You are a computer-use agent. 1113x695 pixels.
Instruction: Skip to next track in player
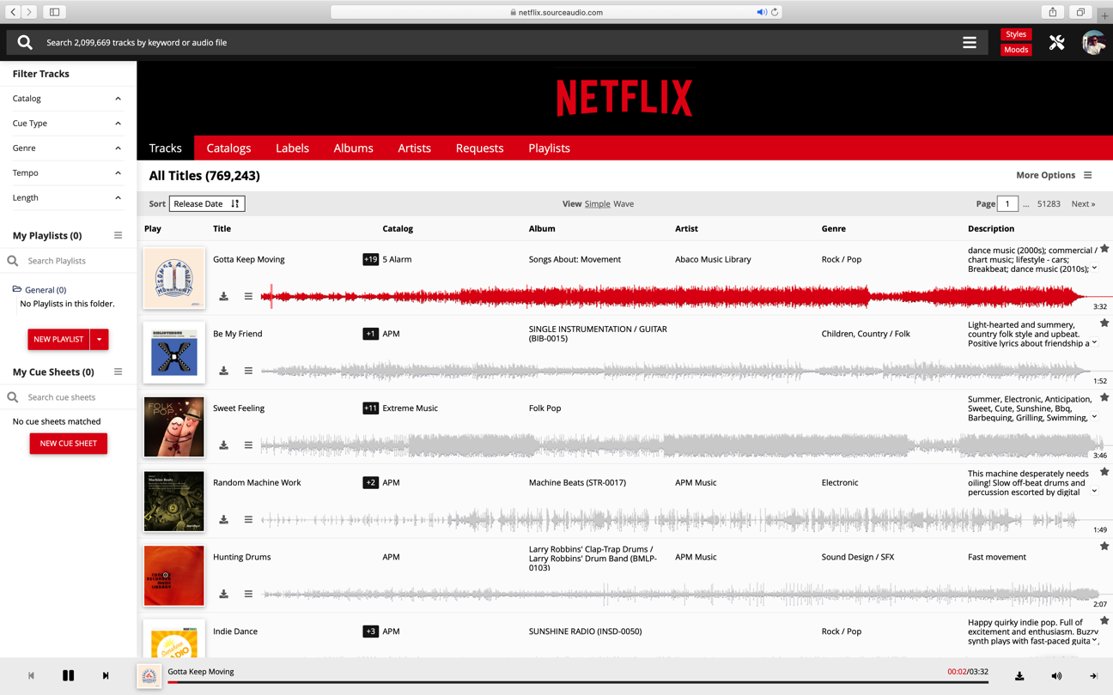click(x=106, y=675)
